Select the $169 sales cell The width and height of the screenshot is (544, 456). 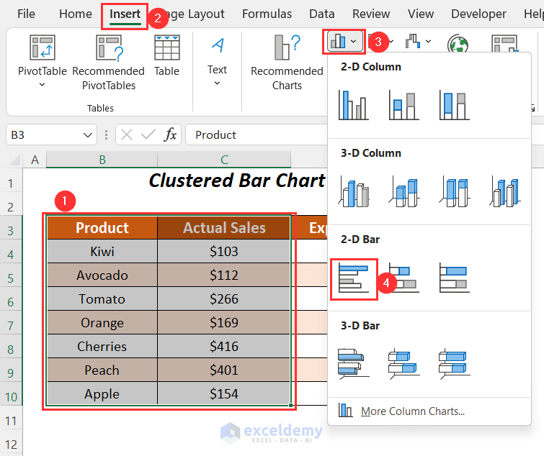click(224, 322)
